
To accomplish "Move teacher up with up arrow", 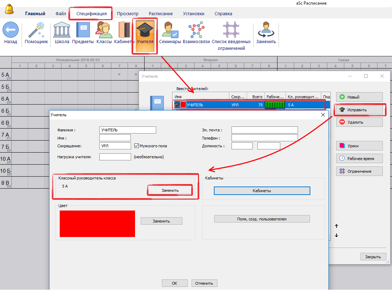I will (337, 226).
